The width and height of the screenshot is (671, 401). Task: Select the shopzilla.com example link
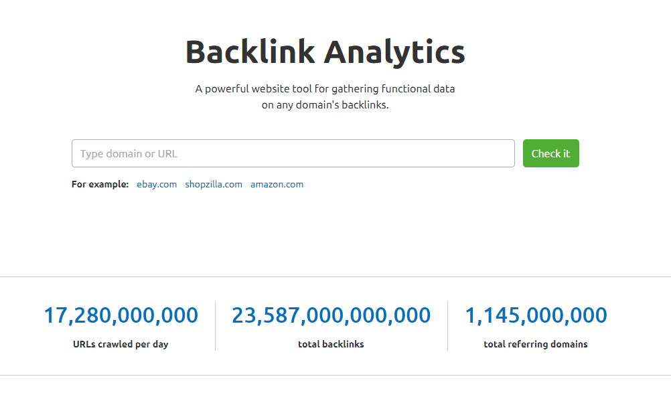coord(214,184)
